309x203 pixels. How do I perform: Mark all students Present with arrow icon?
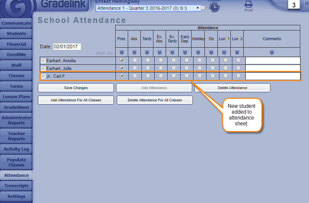[122, 52]
